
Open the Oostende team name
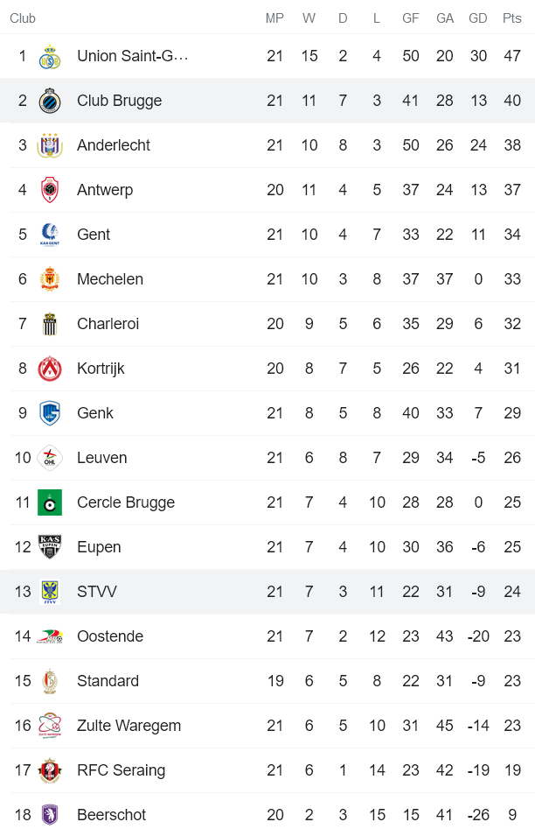(109, 636)
